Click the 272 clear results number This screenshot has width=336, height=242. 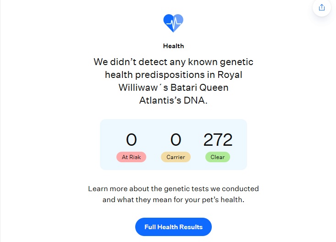click(218, 140)
